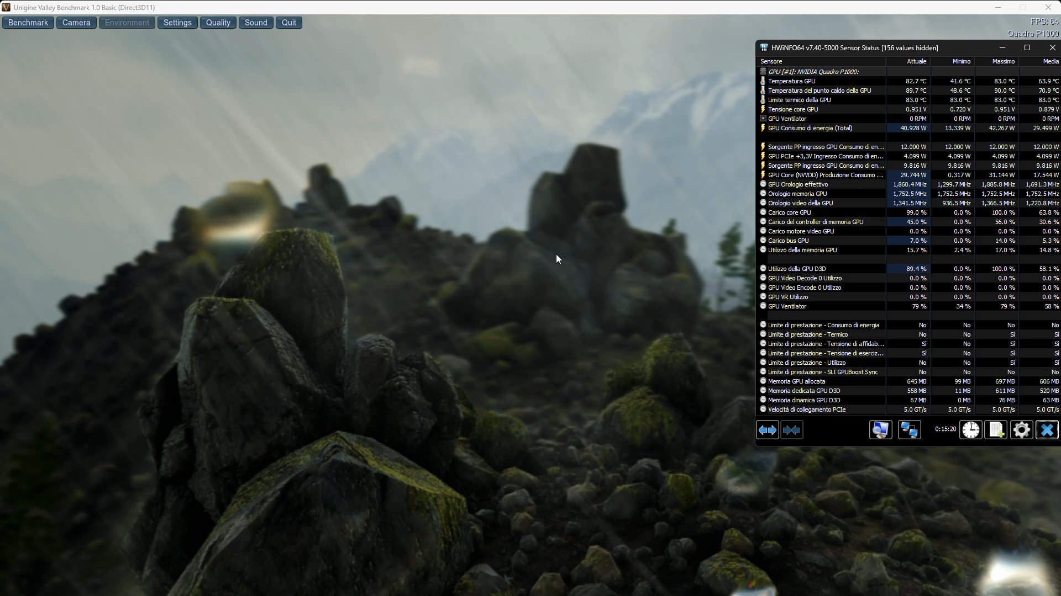The image size is (1061, 596).
Task: Select the Sorgente PP ingresso row showing 9.816 W
Action: coord(908,166)
